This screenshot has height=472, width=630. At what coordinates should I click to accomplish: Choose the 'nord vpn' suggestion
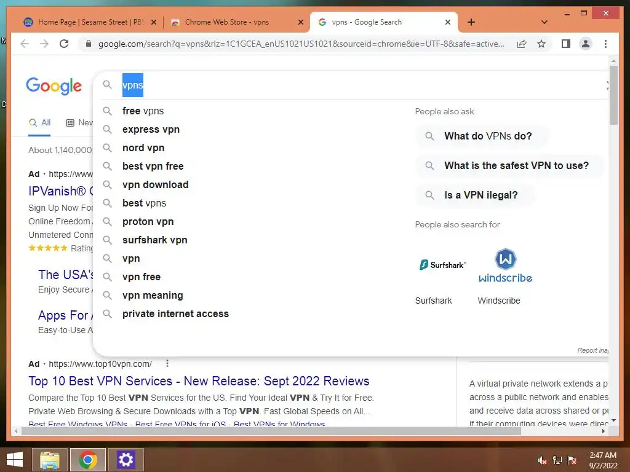click(143, 147)
